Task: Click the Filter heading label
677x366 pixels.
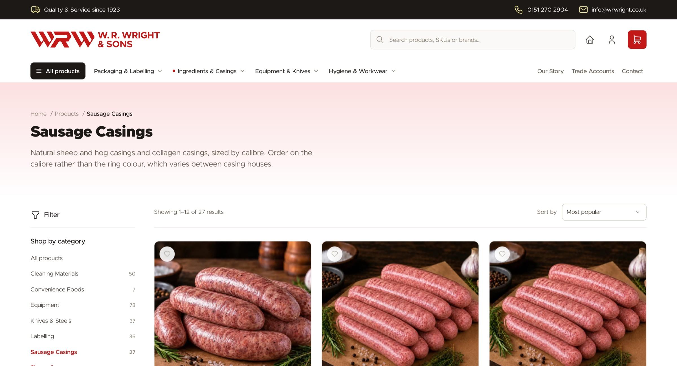Action: click(52, 215)
